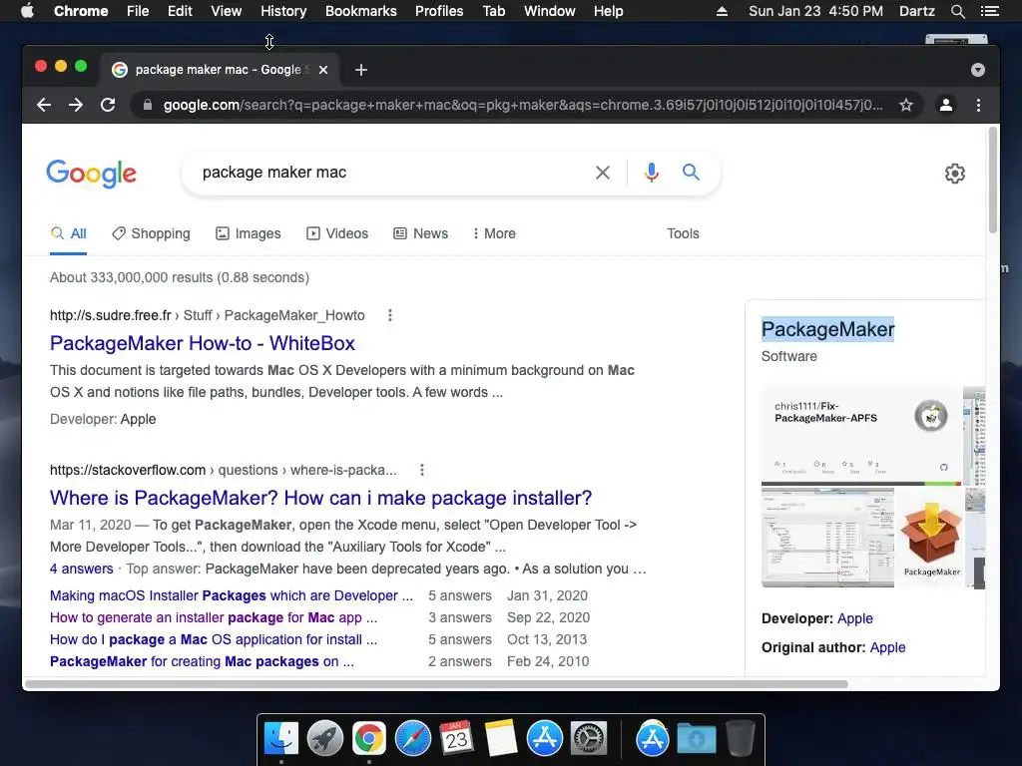This screenshot has width=1022, height=766.
Task: View site info via the lock icon
Action: (148, 105)
